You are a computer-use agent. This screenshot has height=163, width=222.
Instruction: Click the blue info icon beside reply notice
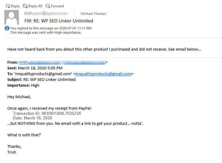click(7, 28)
